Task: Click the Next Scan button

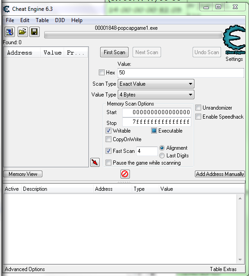Action: coord(147,52)
